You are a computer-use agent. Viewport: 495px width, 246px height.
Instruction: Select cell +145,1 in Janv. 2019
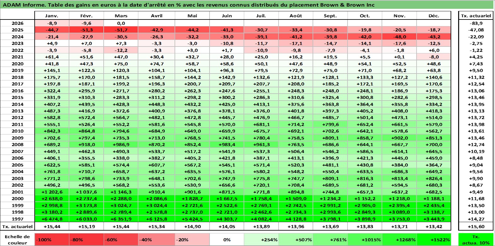pyautogui.click(x=52, y=70)
